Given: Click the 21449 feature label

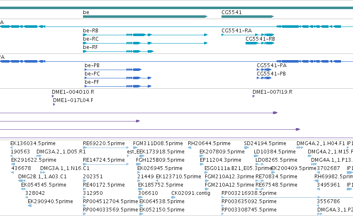Looking at the screenshot, I should [x=146, y=177].
